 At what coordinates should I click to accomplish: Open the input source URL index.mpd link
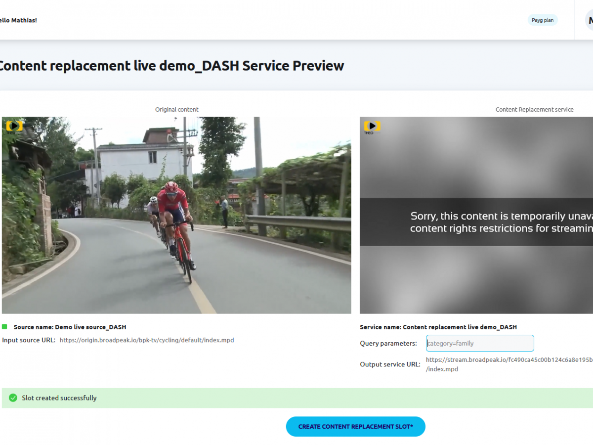point(146,340)
